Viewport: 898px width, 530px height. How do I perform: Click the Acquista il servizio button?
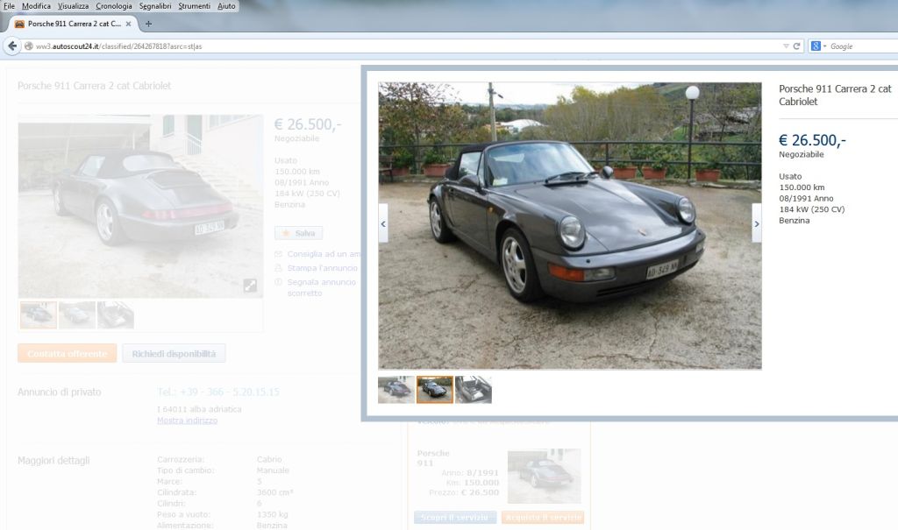point(543,518)
